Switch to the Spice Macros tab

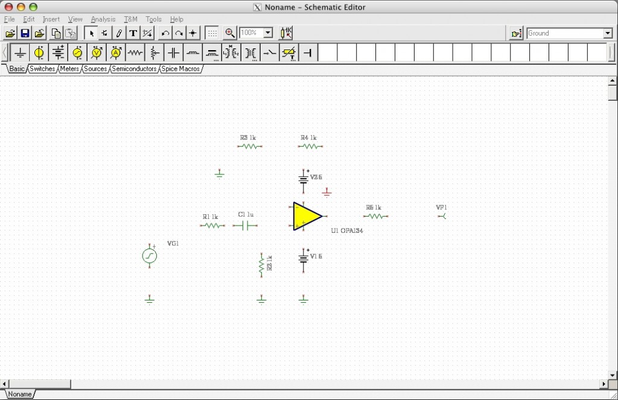pyautogui.click(x=180, y=69)
